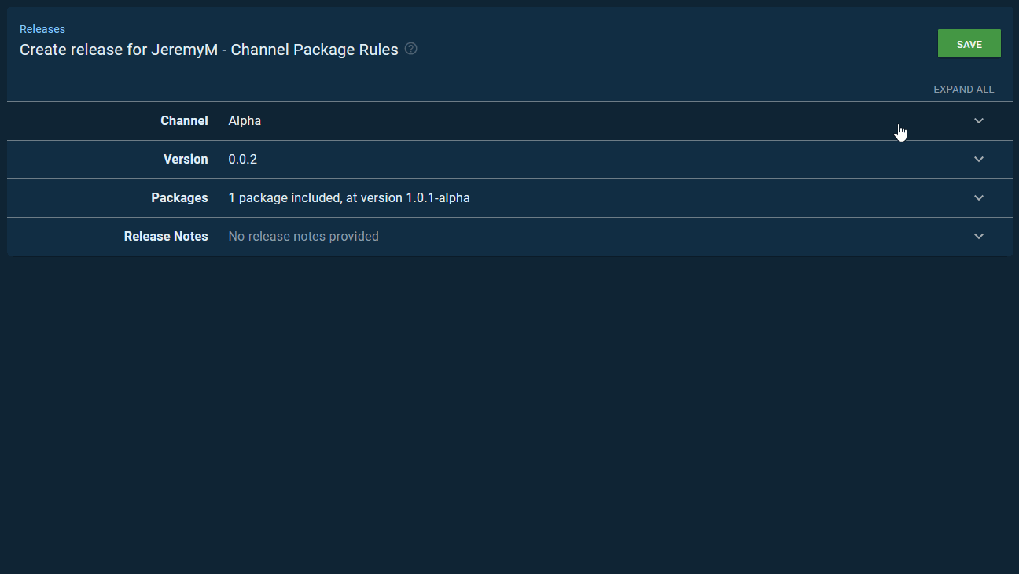Click the release title heading
Image resolution: width=1019 pixels, height=574 pixels.
tap(208, 49)
